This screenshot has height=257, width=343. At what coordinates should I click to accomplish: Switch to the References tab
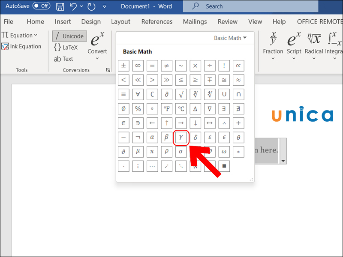click(x=156, y=21)
